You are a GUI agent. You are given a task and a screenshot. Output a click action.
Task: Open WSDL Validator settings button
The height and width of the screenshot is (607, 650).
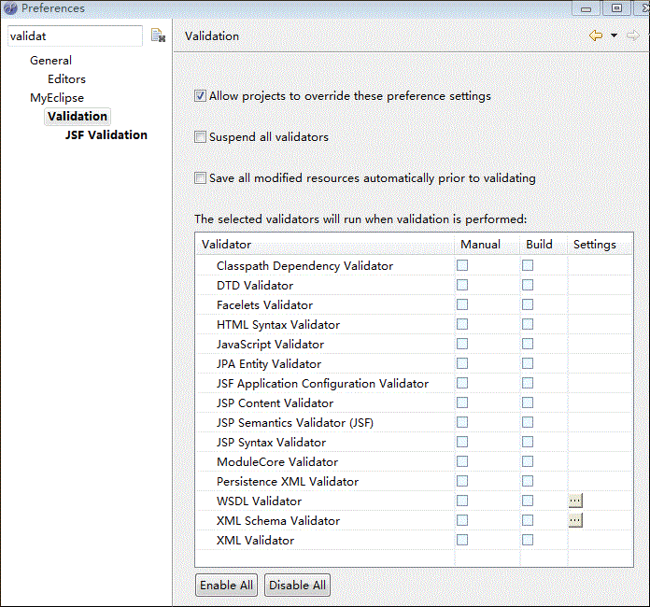[x=575, y=501]
